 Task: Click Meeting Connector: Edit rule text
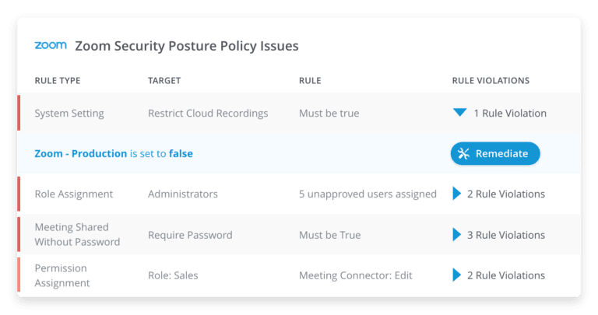355,275
